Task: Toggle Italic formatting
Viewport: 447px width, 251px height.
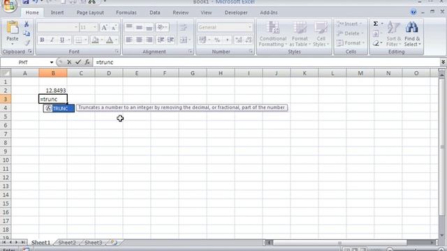Action: [52, 40]
